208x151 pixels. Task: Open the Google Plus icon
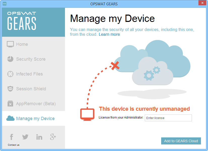pyautogui.click(x=53, y=137)
